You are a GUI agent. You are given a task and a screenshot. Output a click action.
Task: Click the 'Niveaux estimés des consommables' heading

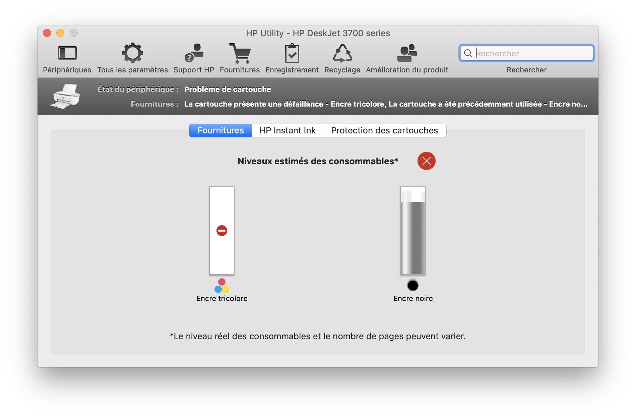tap(318, 161)
